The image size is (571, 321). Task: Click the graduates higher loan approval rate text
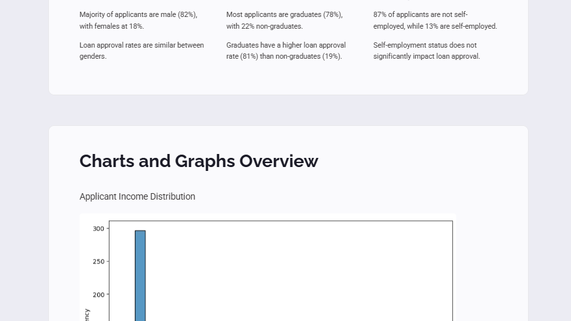[x=286, y=51]
